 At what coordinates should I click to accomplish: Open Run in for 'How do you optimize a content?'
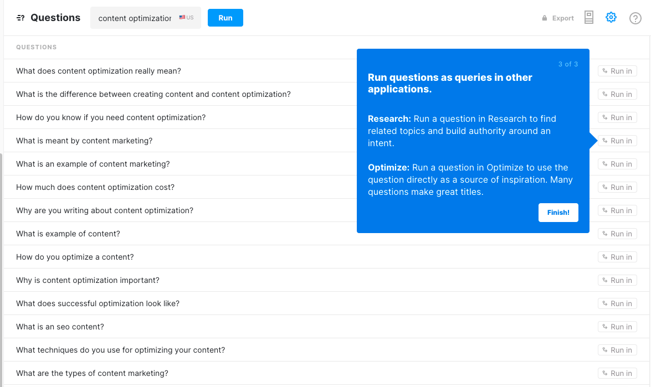[617, 257]
